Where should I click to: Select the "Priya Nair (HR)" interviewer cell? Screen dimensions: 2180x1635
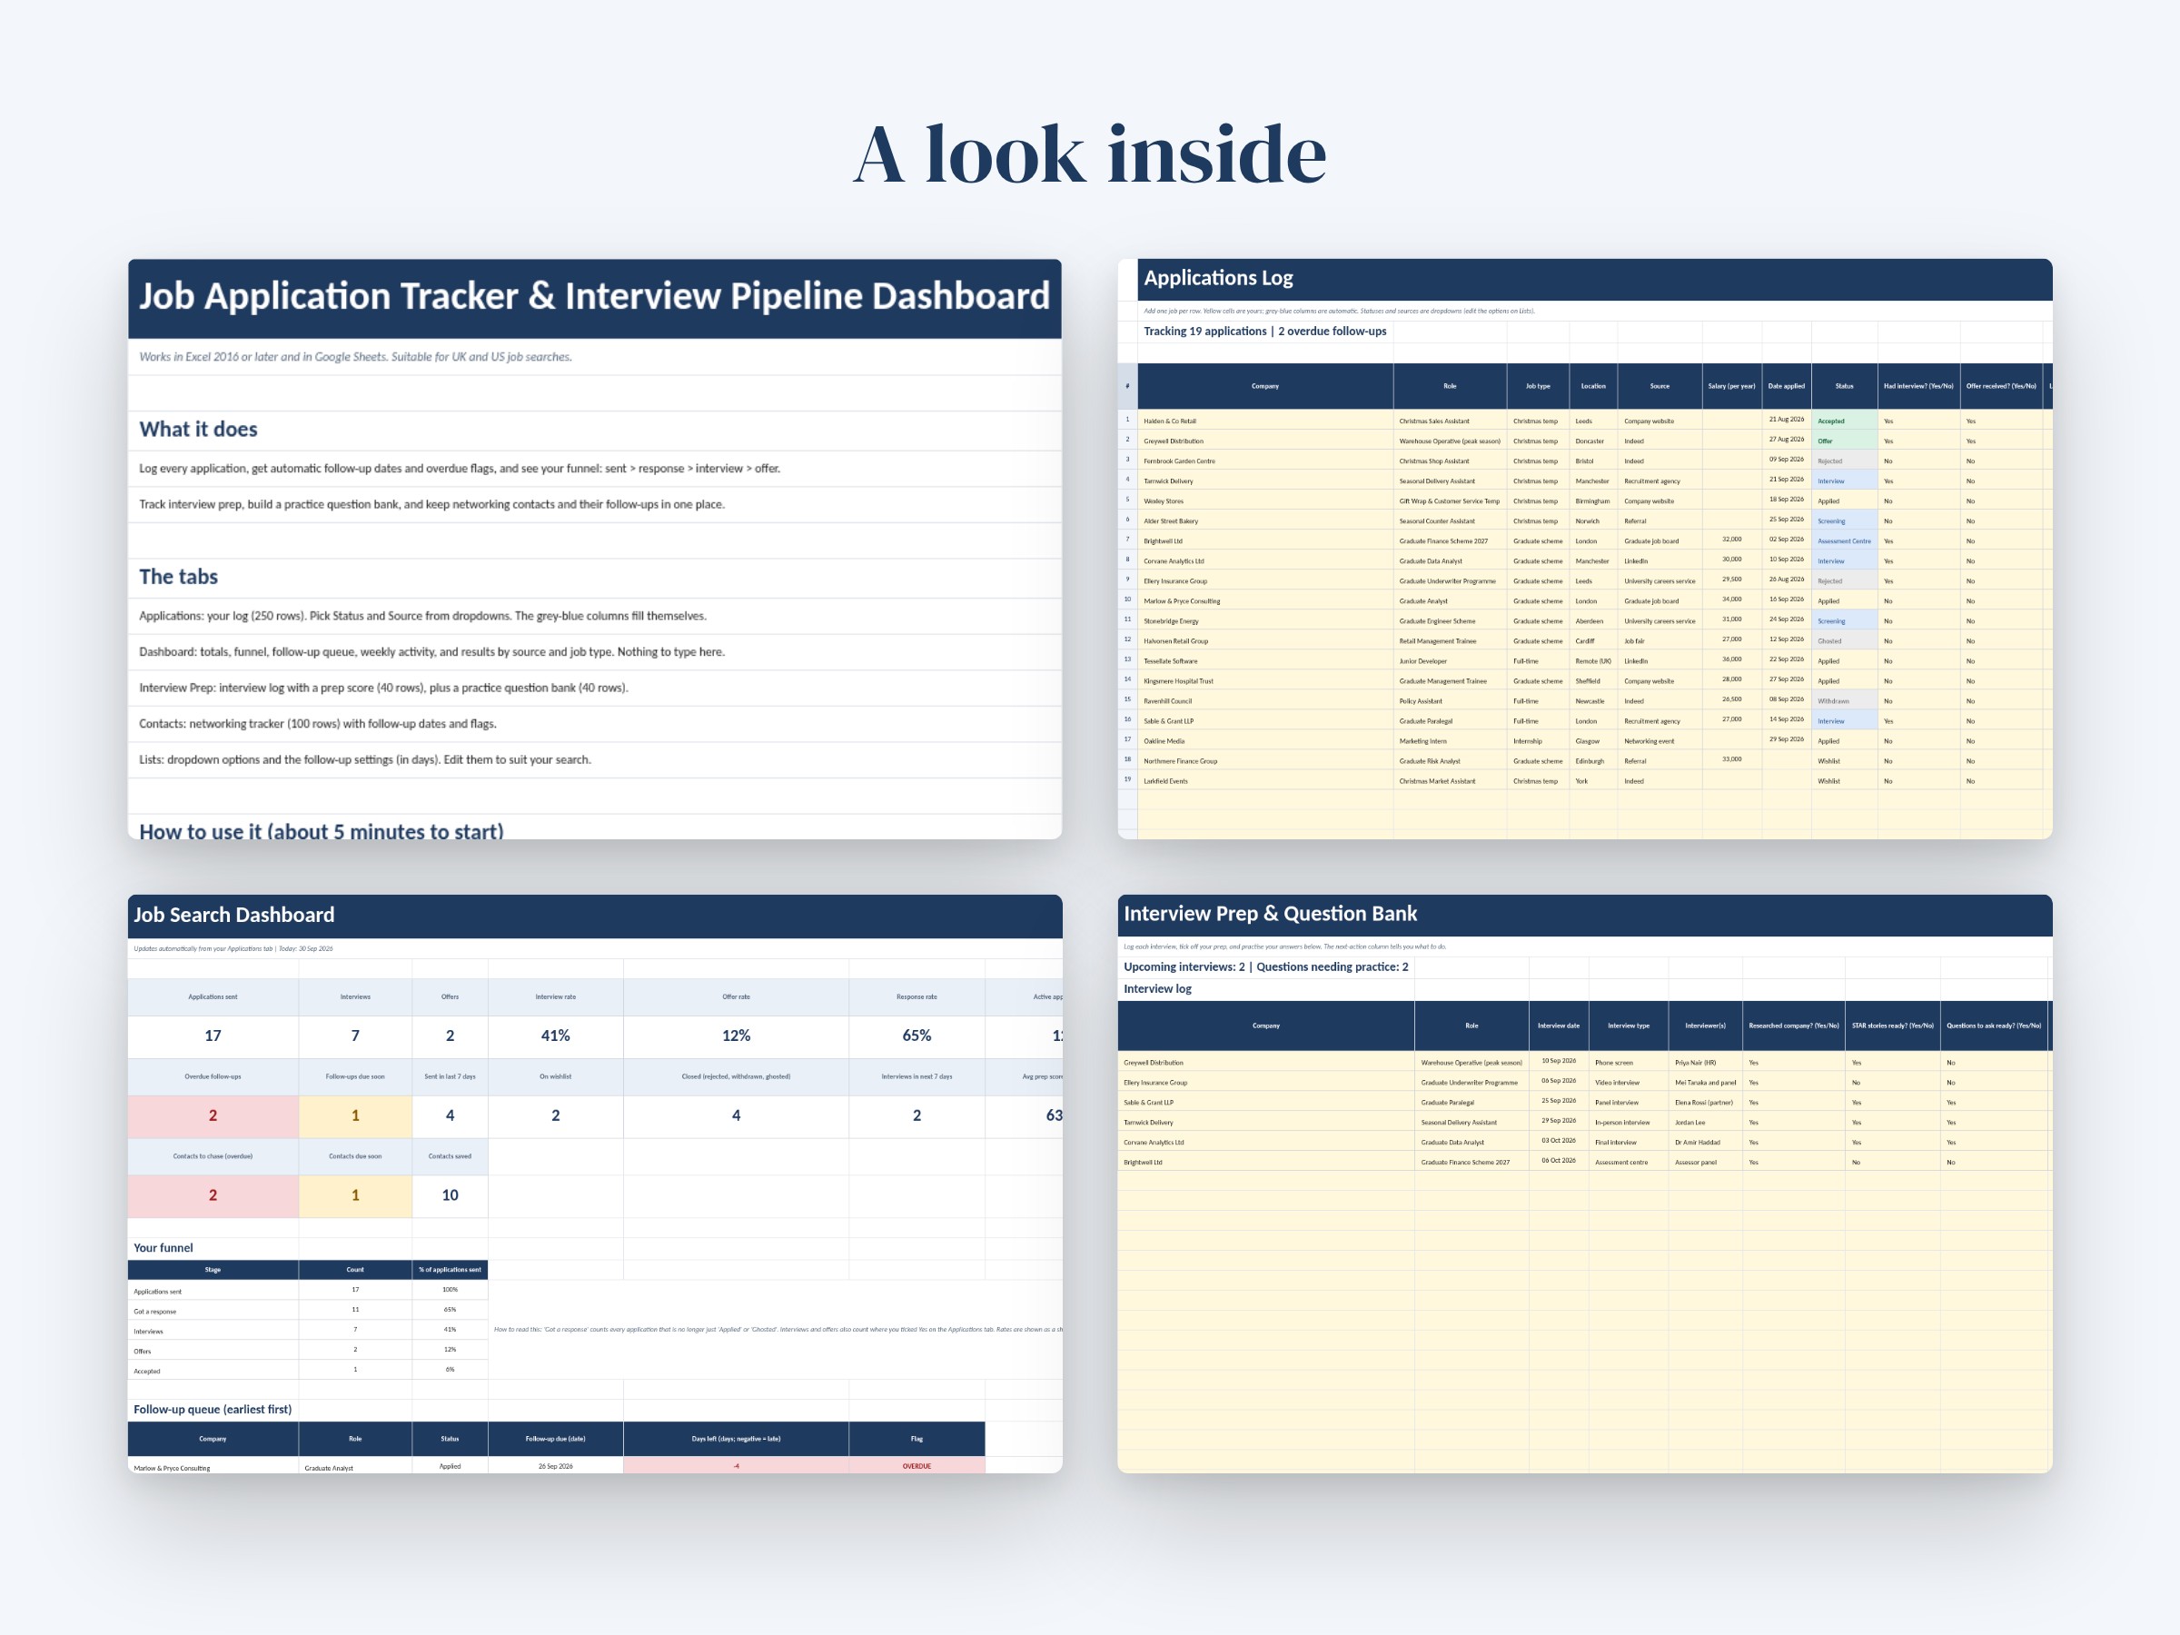coord(1705,1063)
